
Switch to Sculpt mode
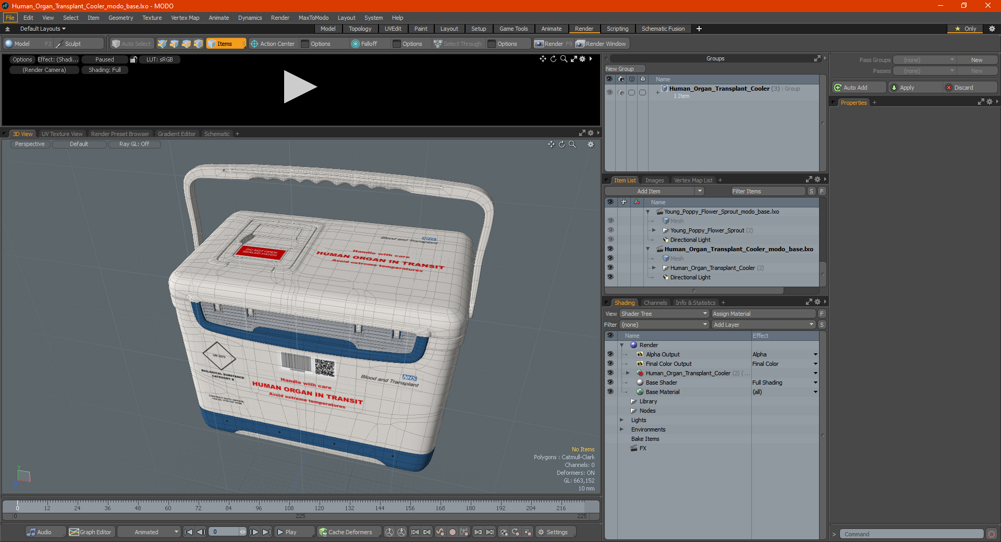[x=79, y=44]
